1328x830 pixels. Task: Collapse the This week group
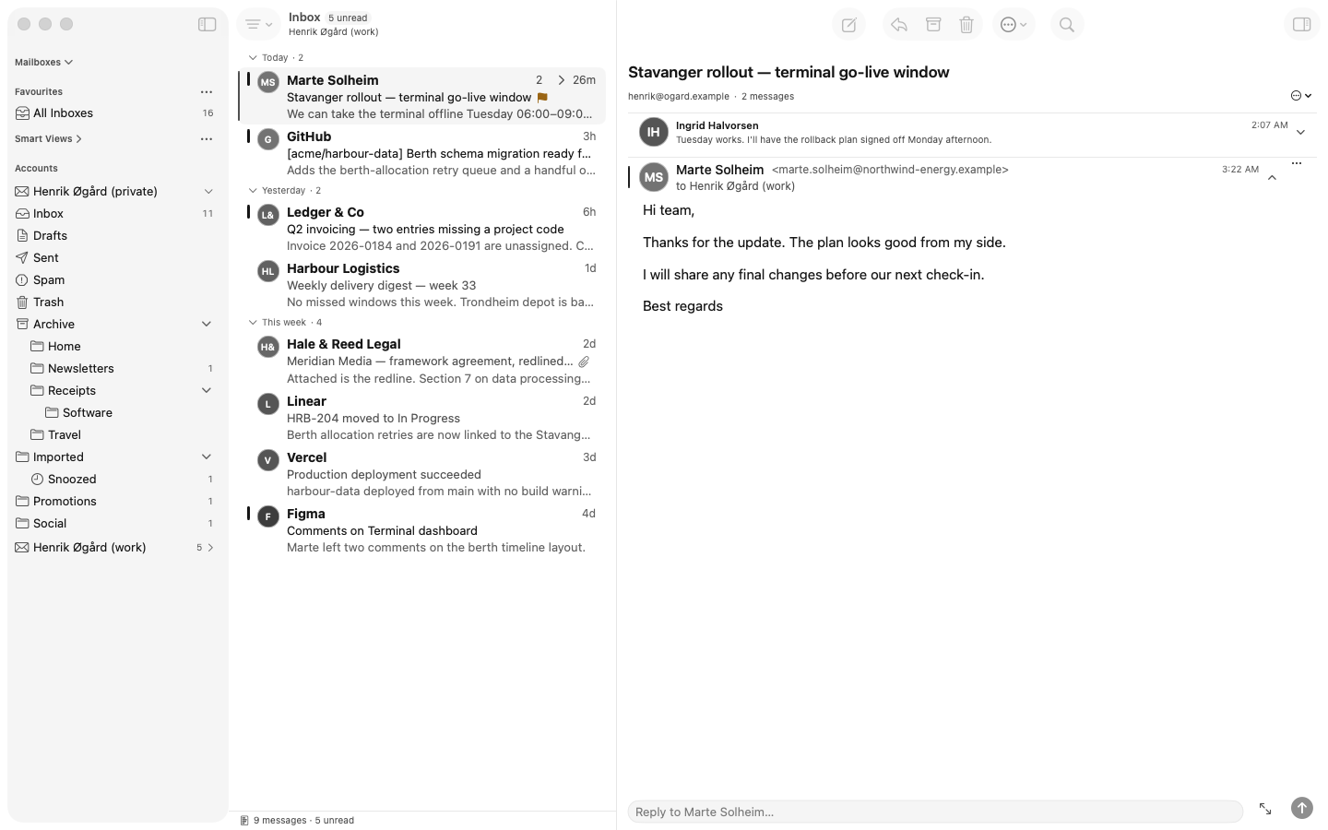tap(253, 322)
